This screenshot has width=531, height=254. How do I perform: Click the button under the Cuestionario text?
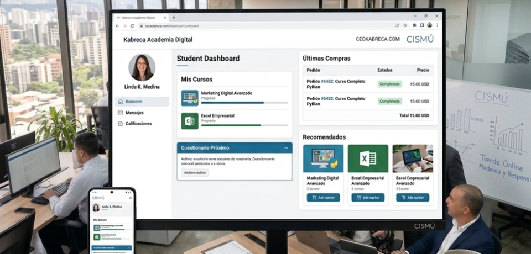pos(195,173)
